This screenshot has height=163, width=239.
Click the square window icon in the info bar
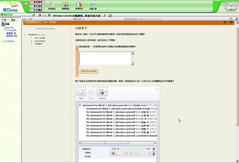pos(231,19)
